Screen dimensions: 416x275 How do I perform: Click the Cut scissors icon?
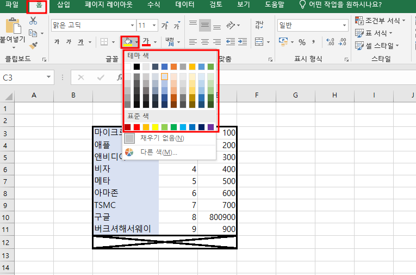tap(33, 21)
